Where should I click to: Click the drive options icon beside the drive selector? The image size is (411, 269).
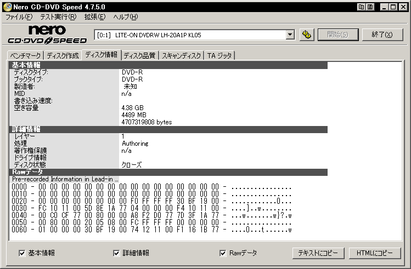(x=307, y=35)
